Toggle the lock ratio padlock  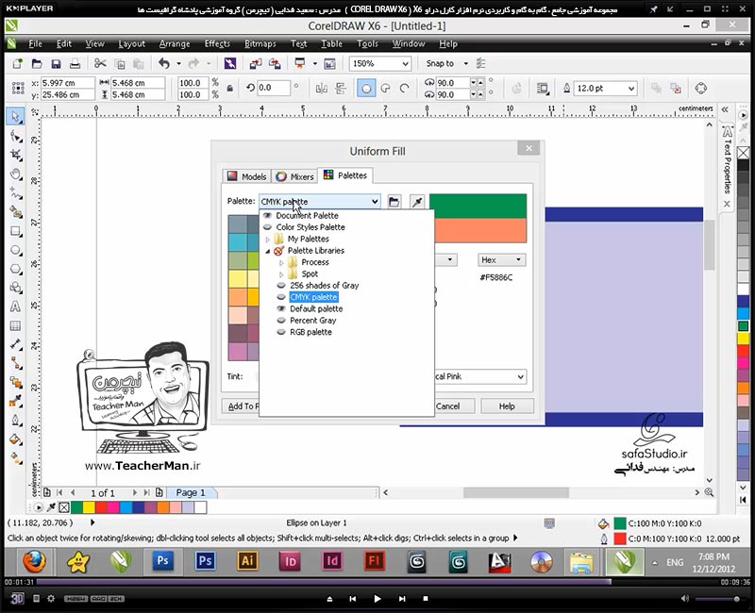(230, 89)
